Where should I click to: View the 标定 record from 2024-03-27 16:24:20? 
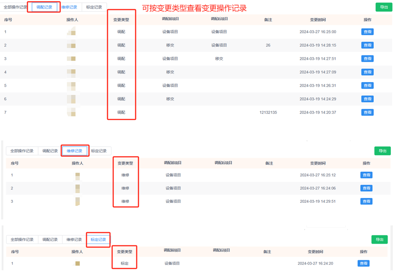coord(363,263)
